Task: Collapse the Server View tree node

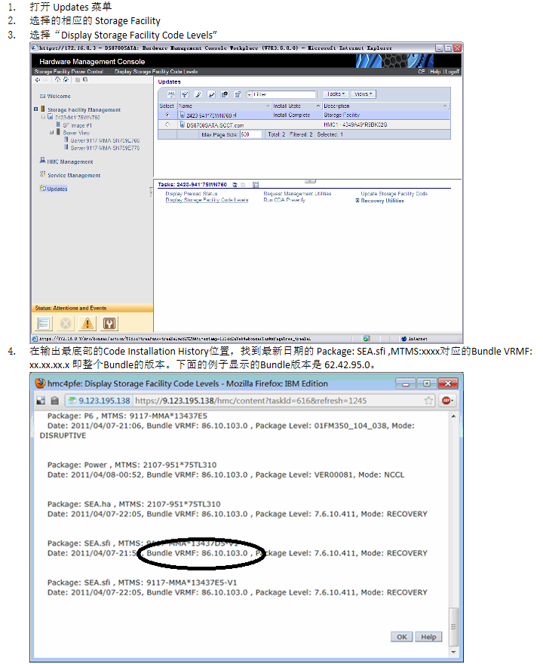Action: [x=51, y=133]
